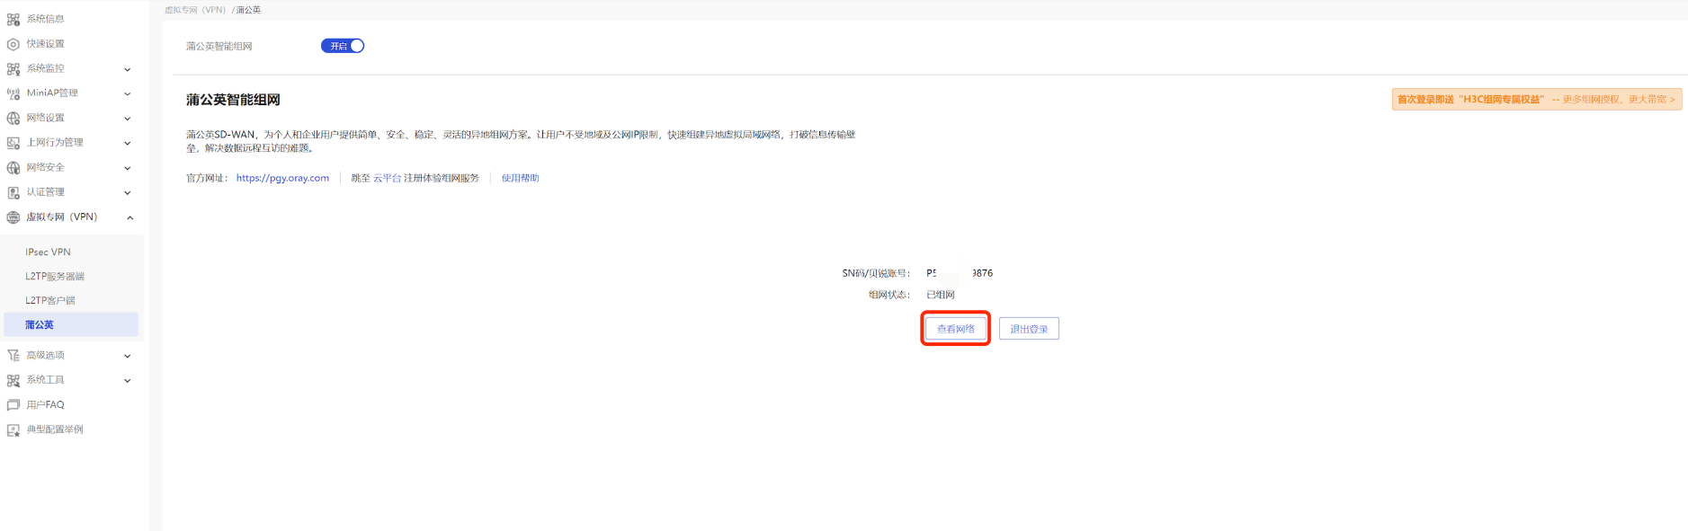
Task: Click the 系统监控 sidebar icon
Action: click(x=13, y=68)
